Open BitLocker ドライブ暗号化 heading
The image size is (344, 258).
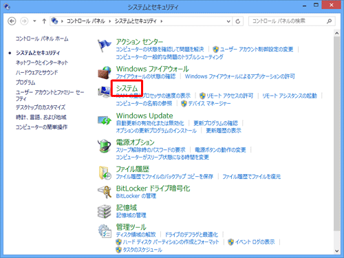point(153,189)
